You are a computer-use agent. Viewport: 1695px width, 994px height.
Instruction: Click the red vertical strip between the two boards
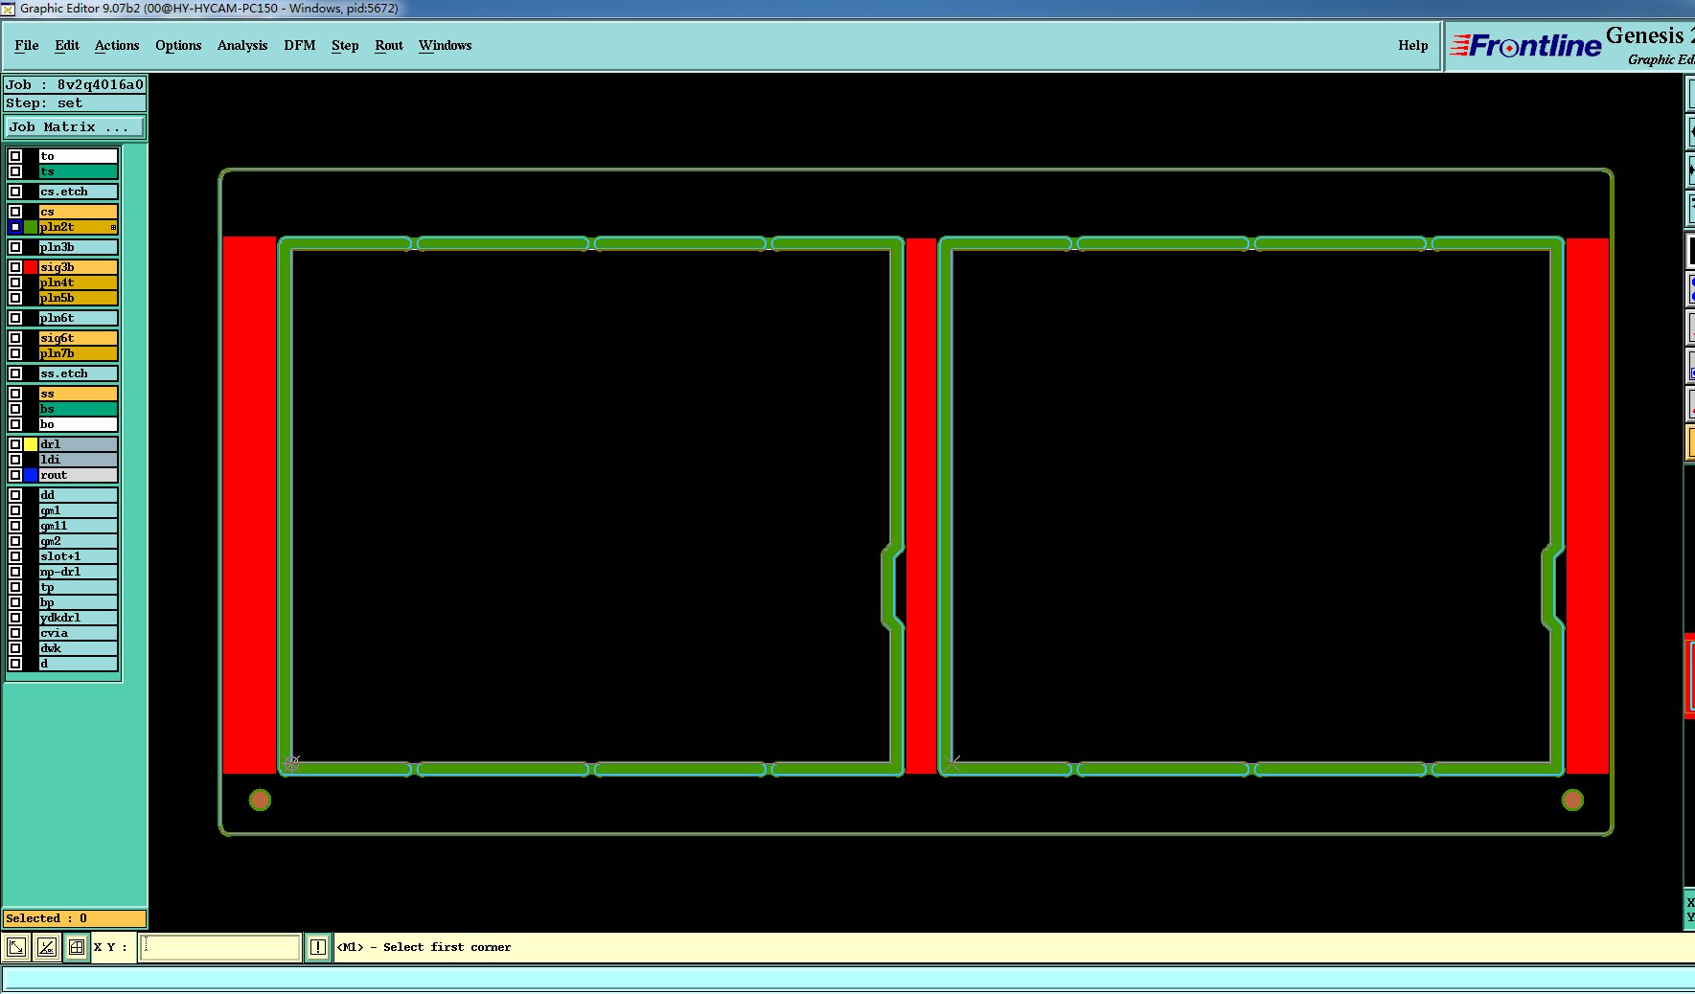[921, 506]
